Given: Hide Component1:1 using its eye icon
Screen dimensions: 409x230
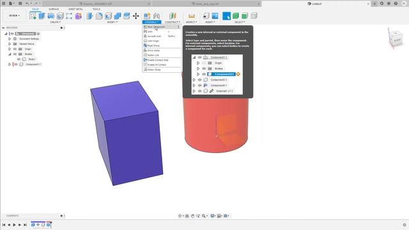Looking at the screenshot, I should click(x=16, y=64).
